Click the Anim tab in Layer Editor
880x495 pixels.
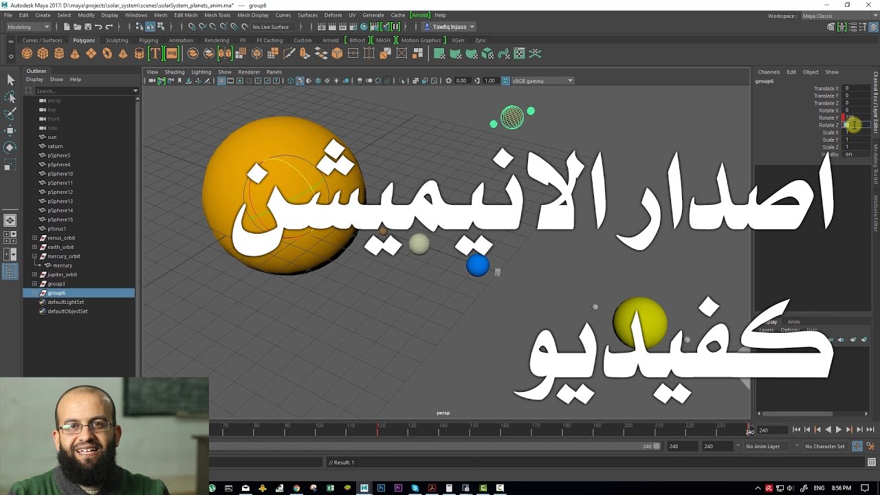793,322
